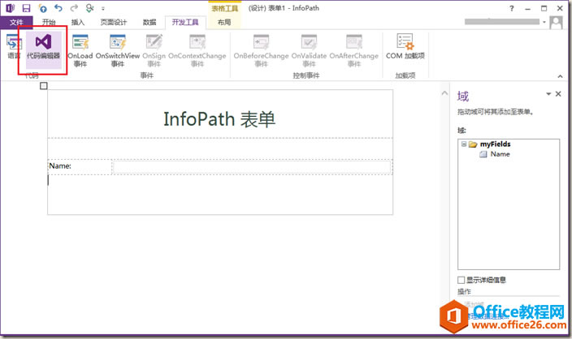This screenshot has height=339, width=572.
Task: Select the Developer (开发工具) tab
Action: tap(185, 23)
